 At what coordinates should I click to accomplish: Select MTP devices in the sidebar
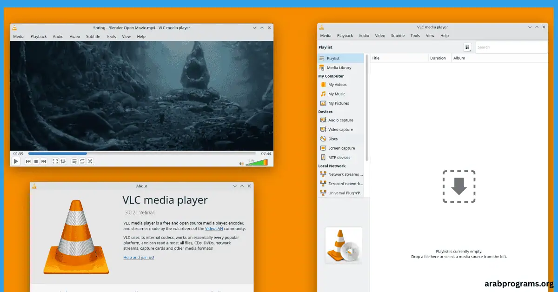point(341,157)
